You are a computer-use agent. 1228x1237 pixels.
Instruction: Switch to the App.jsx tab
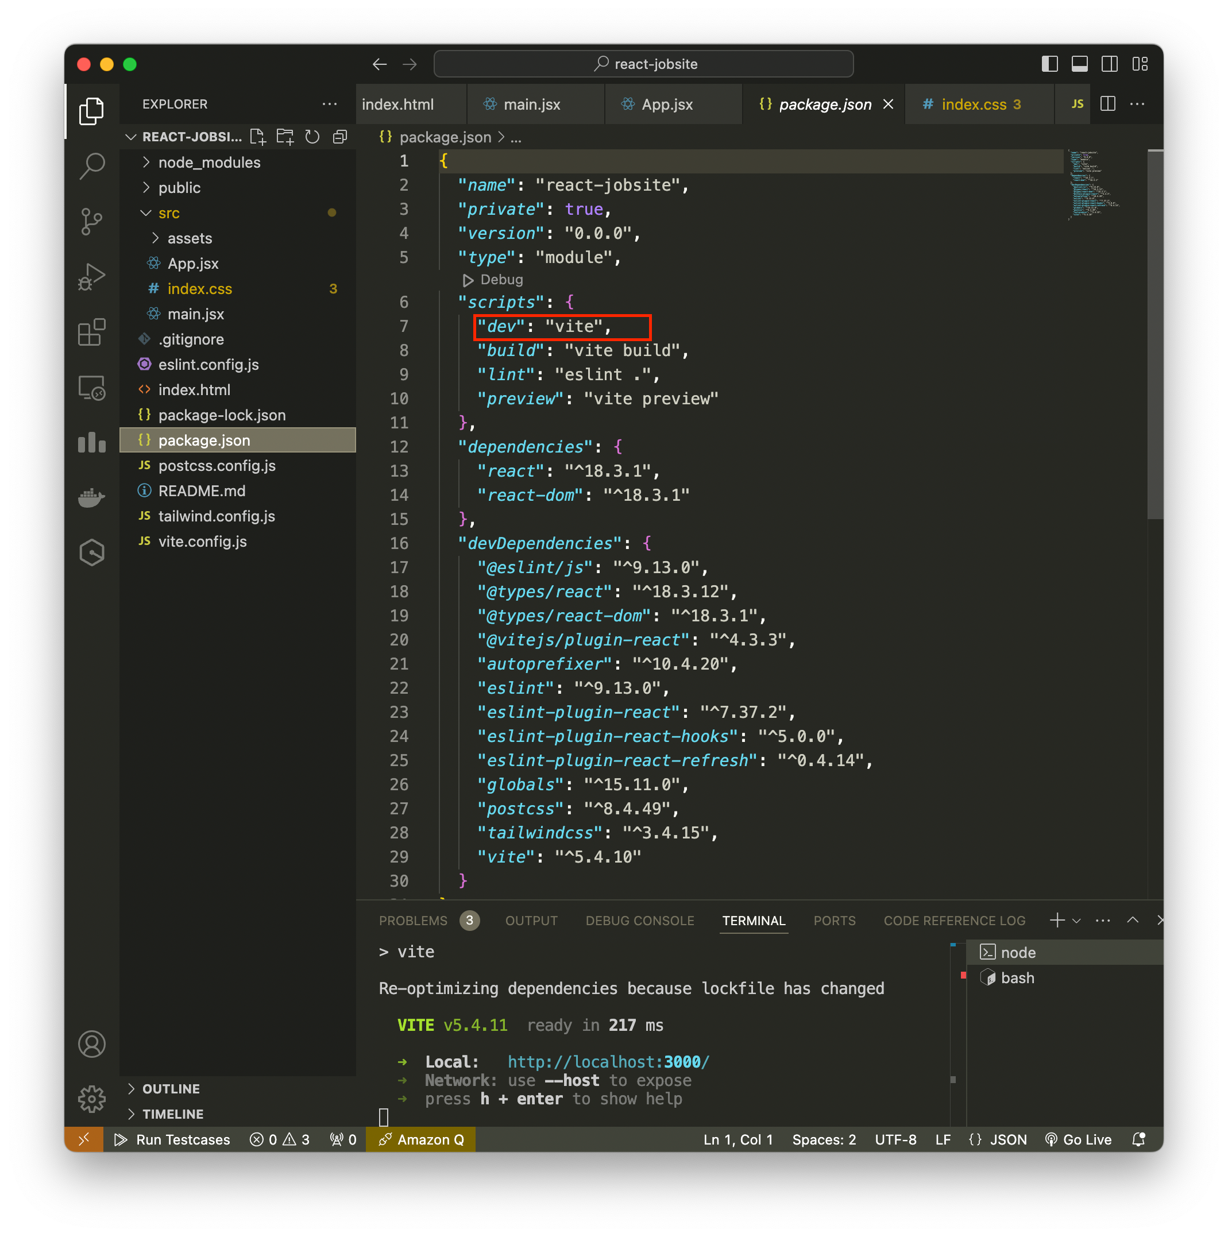pos(674,105)
